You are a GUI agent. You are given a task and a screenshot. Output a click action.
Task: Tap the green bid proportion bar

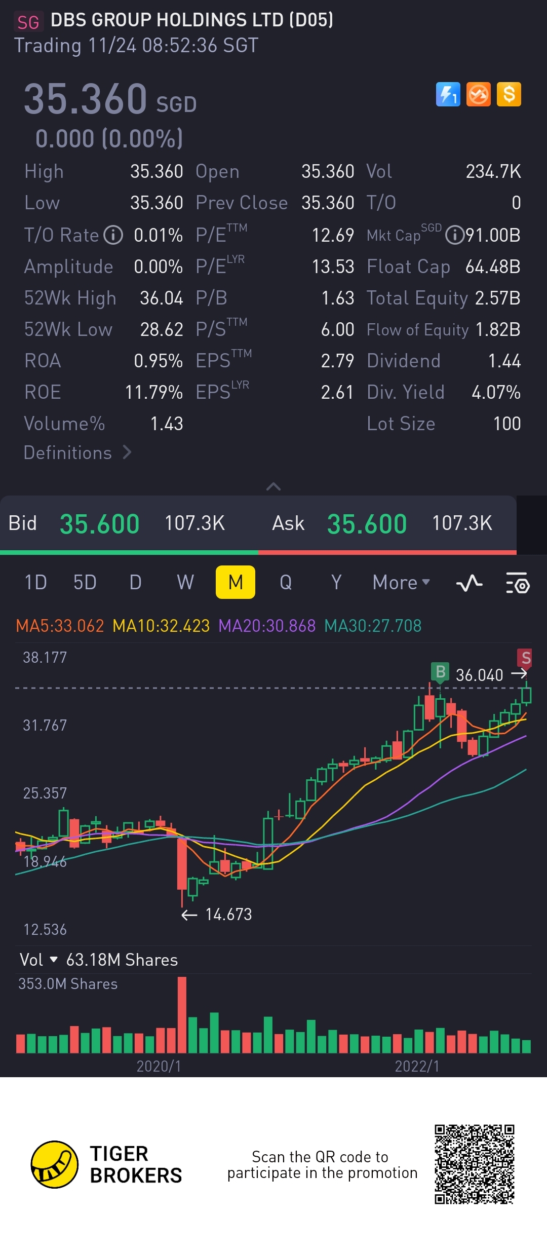pos(129,552)
